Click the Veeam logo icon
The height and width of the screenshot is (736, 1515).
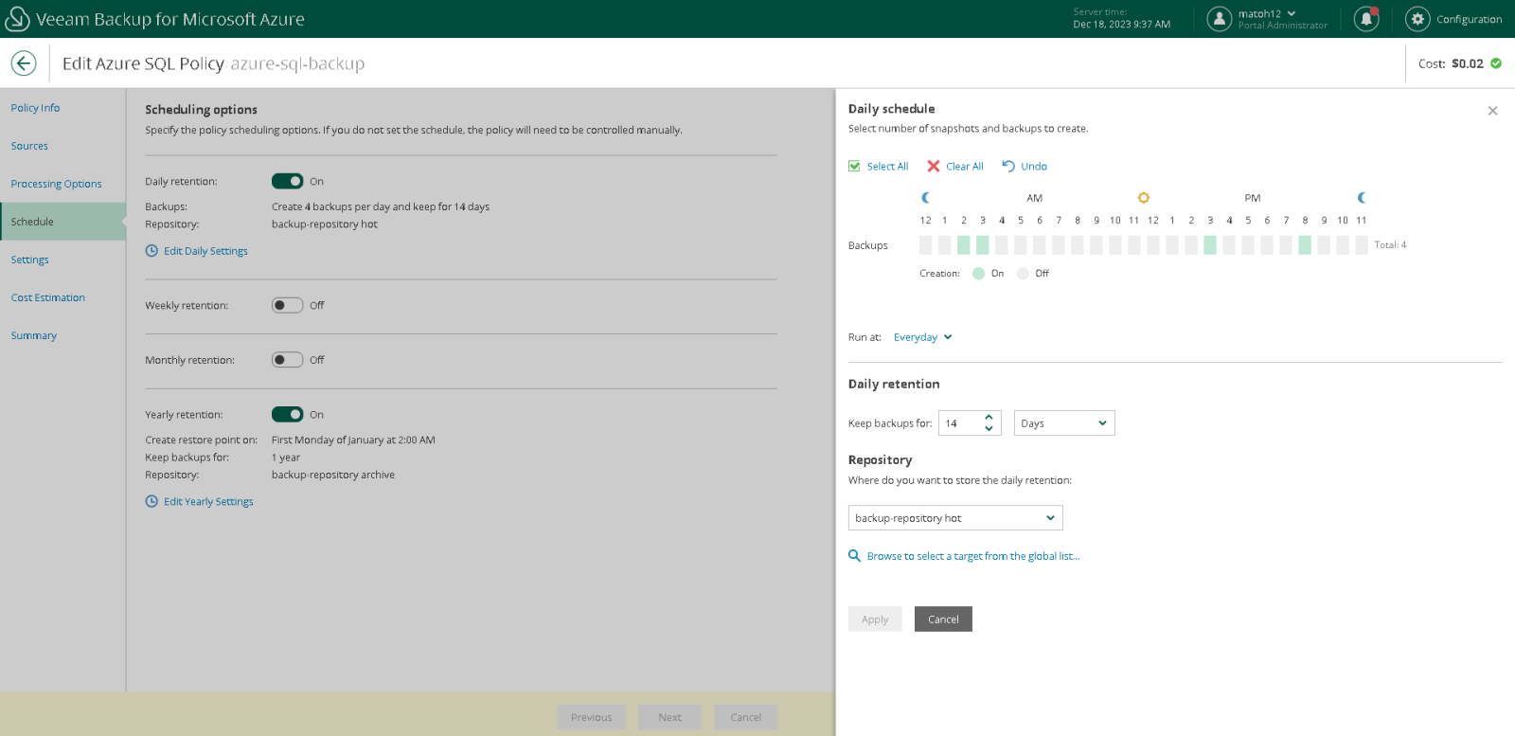[17, 19]
